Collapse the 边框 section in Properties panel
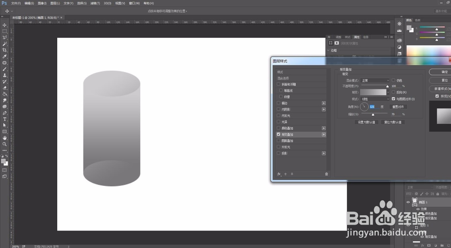The height and width of the screenshot is (248, 451). click(x=328, y=50)
